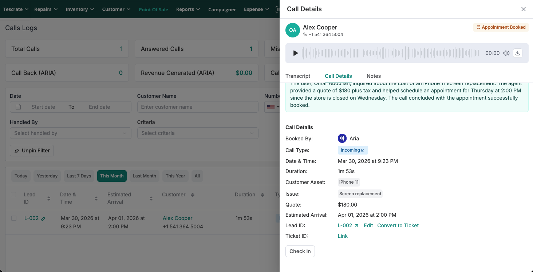
Task: Sort the Estimated Arrival column
Action: [x=151, y=199]
